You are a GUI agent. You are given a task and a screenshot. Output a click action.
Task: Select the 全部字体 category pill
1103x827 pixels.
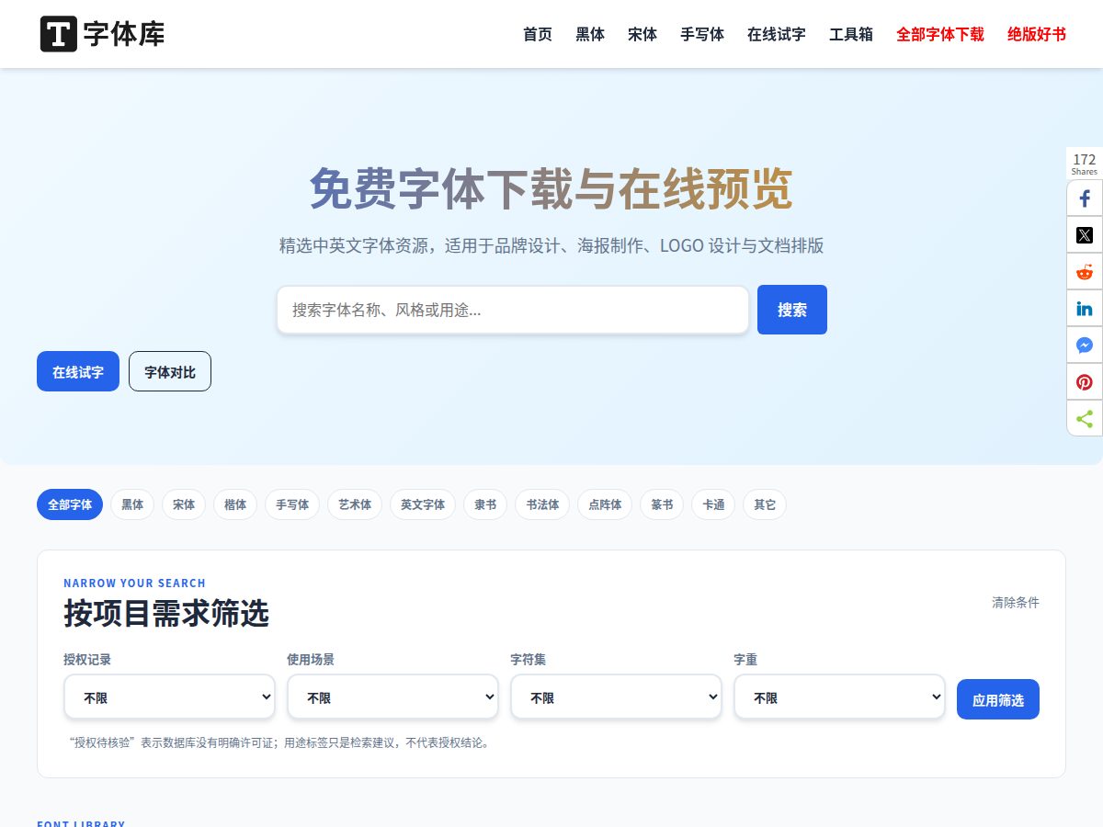pyautogui.click(x=70, y=504)
